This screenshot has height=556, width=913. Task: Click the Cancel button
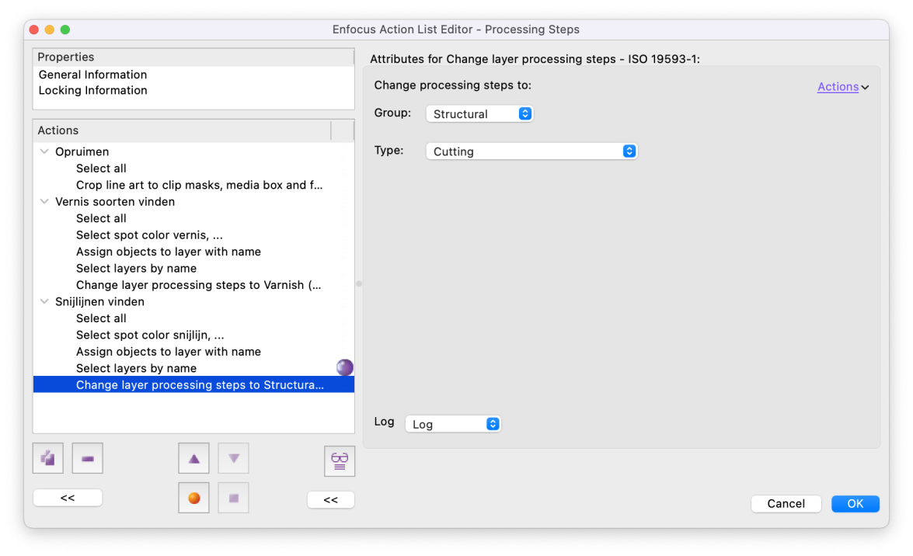pyautogui.click(x=786, y=504)
